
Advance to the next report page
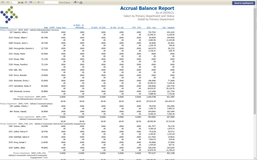pos(26,2)
